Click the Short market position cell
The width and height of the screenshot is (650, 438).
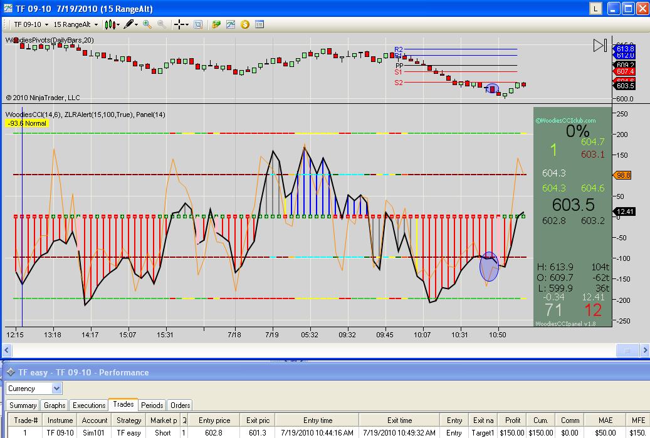tap(163, 432)
